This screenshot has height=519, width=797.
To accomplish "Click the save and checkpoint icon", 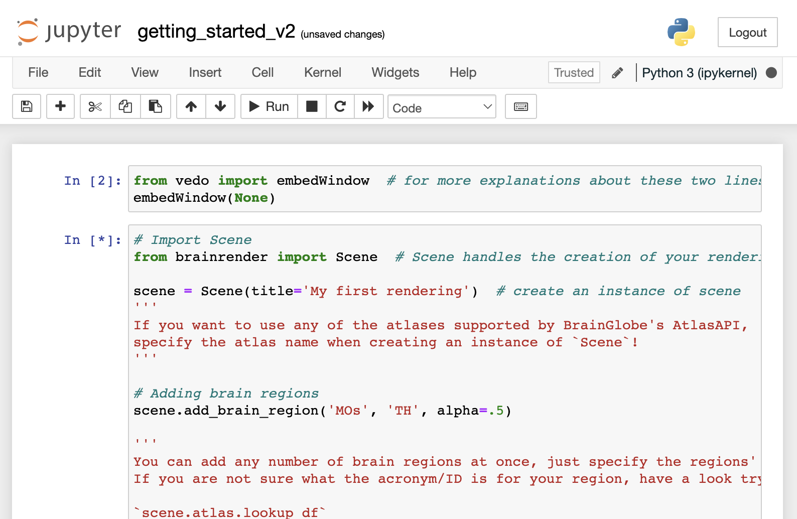I will pyautogui.click(x=27, y=106).
